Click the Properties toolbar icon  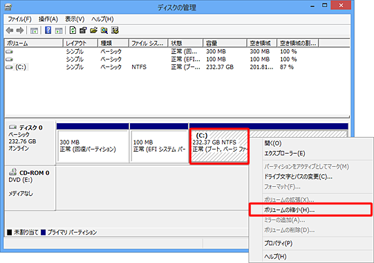pyautogui.click(x=83, y=30)
